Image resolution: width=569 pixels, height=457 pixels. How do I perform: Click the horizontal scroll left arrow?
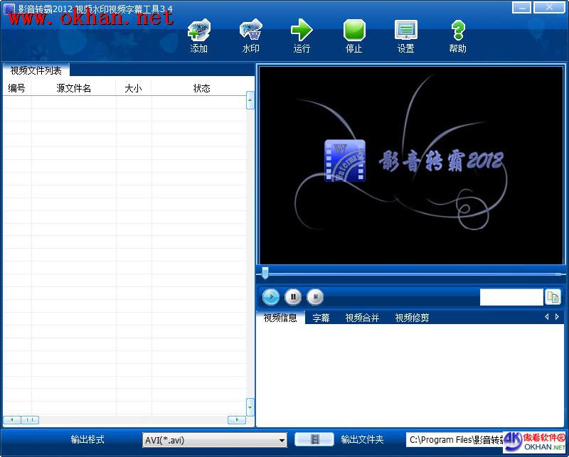pyautogui.click(x=12, y=419)
